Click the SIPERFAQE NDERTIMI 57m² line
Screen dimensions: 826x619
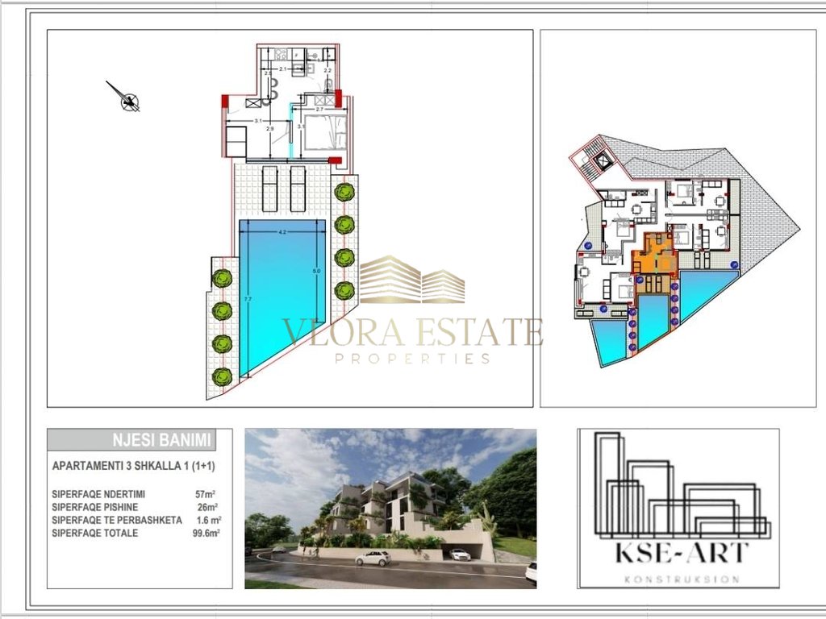click(x=136, y=492)
